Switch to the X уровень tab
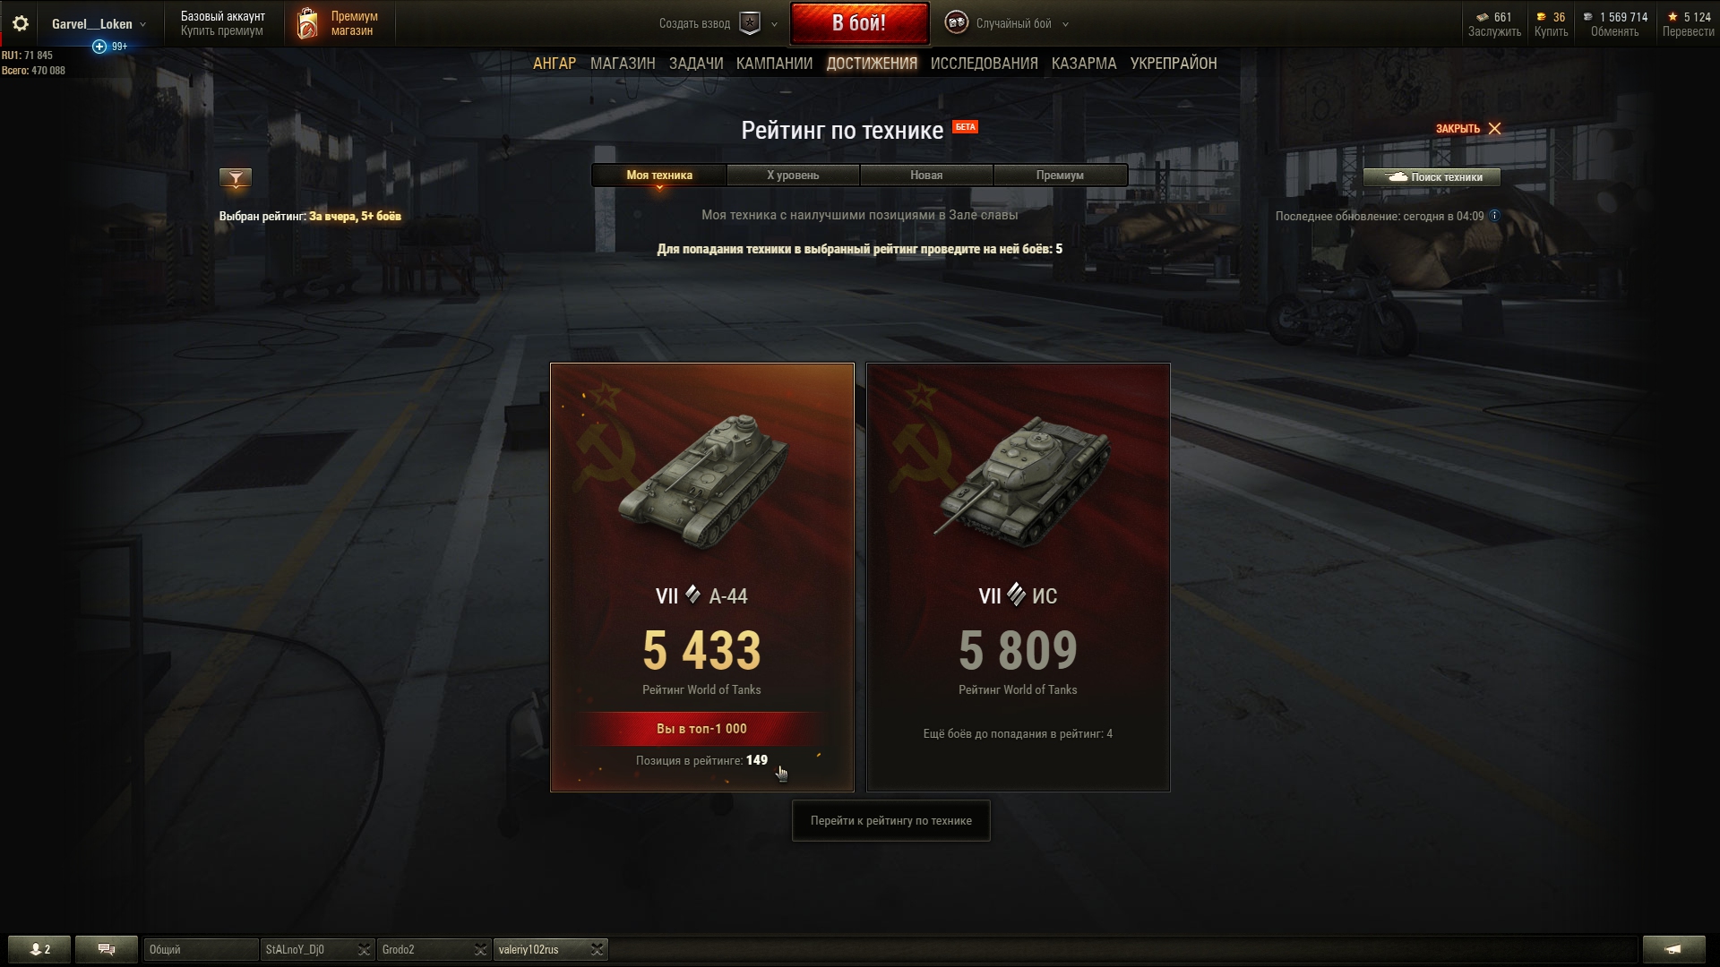The width and height of the screenshot is (1720, 967). 793,175
